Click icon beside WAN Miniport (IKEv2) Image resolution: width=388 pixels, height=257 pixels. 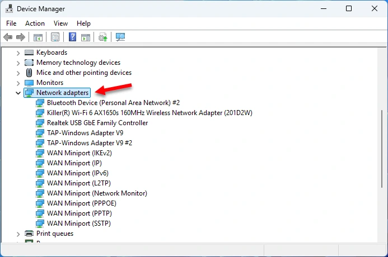40,153
